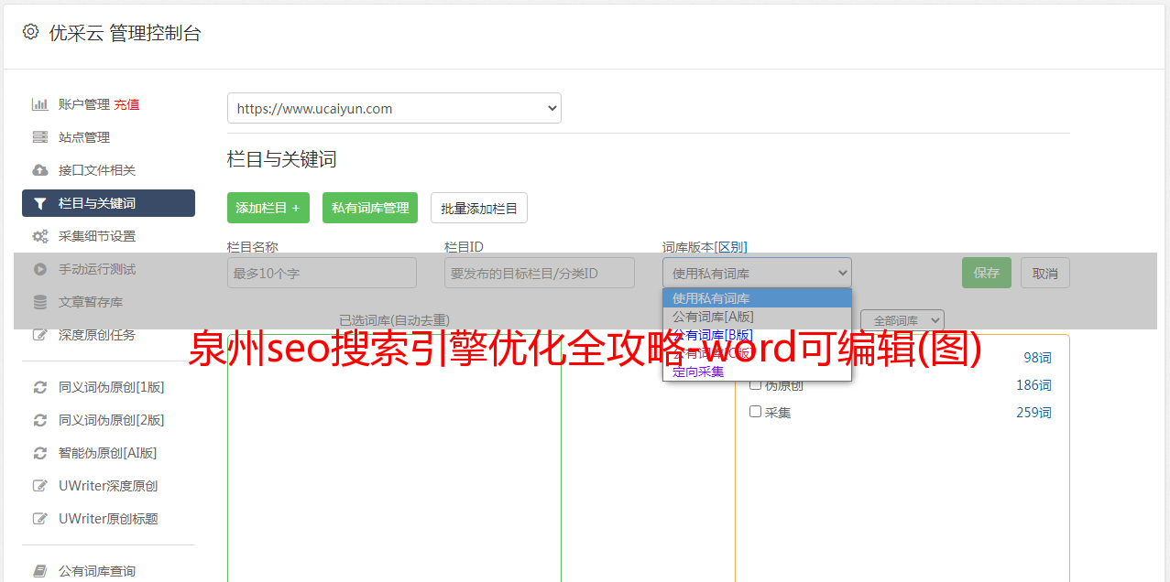Open UWriter原创标题 in the sidebar
The height and width of the screenshot is (582, 1170).
pyautogui.click(x=108, y=519)
